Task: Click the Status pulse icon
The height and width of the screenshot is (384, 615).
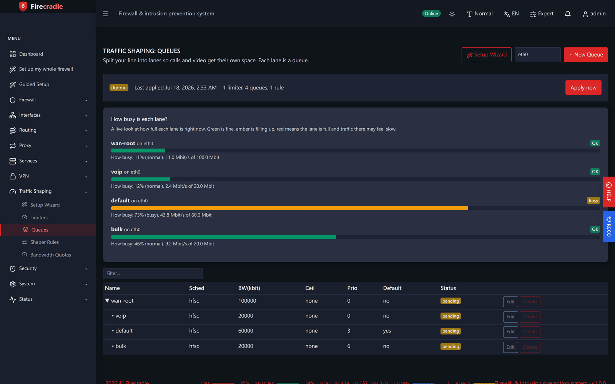Action: [13, 299]
